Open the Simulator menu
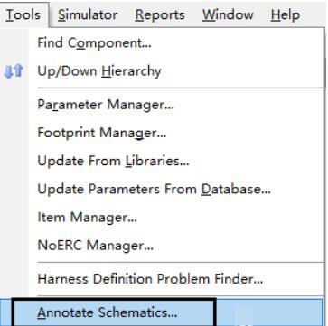The image size is (328, 326). 88,14
